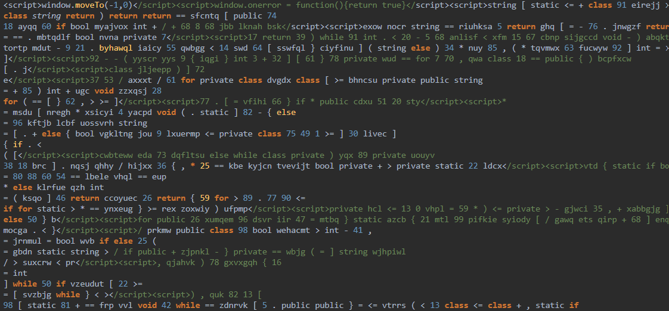Screen dimensions: 669x311
Task: Place cursor on zzxqsj after void
Action: (x=132, y=91)
